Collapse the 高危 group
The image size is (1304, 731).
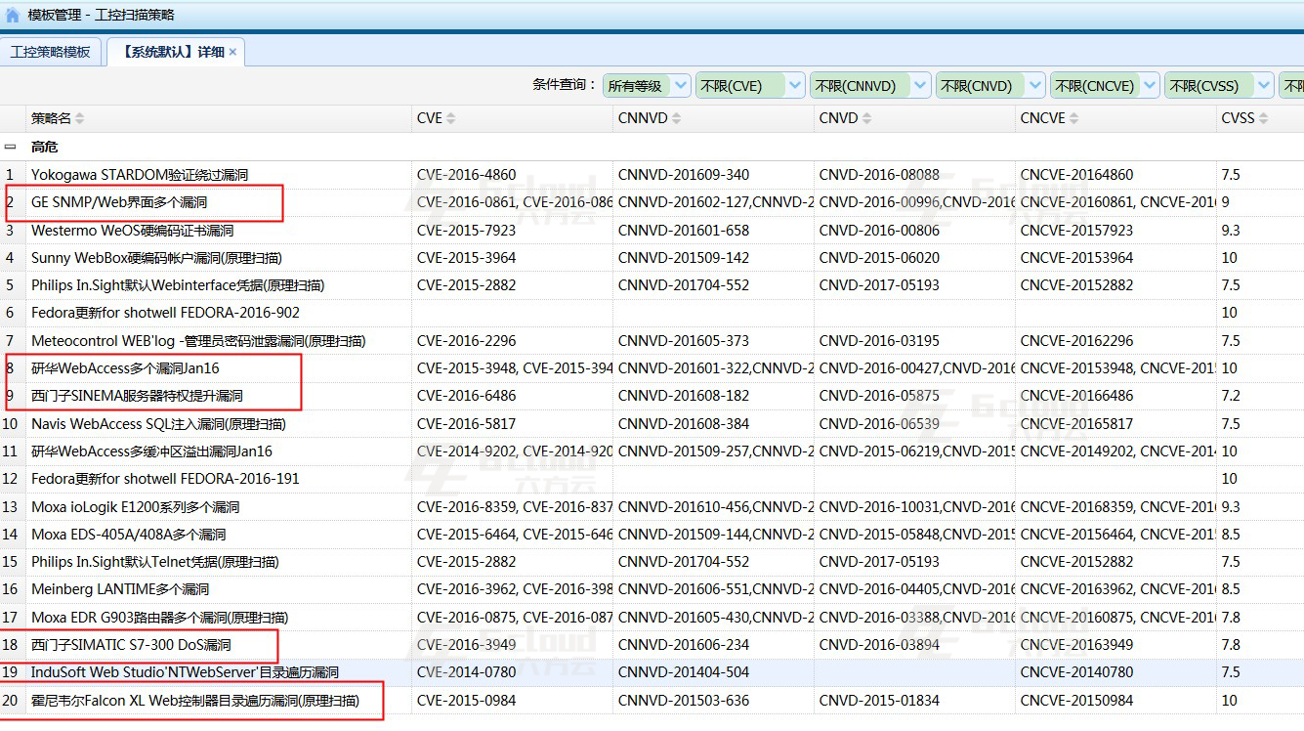point(10,147)
